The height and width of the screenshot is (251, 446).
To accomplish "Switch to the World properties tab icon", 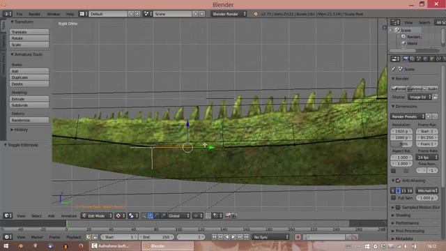I will click(x=425, y=59).
